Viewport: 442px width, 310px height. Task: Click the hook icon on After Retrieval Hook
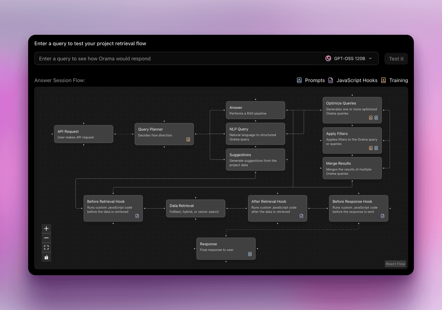(301, 216)
